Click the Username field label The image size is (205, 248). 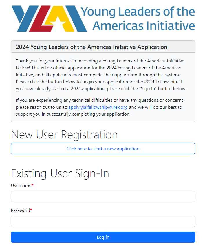click(21, 186)
